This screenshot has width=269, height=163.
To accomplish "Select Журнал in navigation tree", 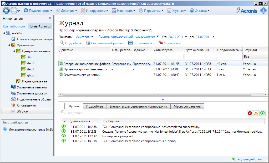I will pos(27,111).
